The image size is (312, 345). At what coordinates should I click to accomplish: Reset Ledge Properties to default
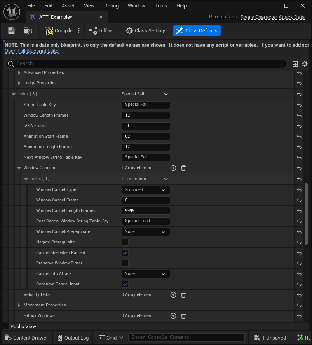[299, 83]
